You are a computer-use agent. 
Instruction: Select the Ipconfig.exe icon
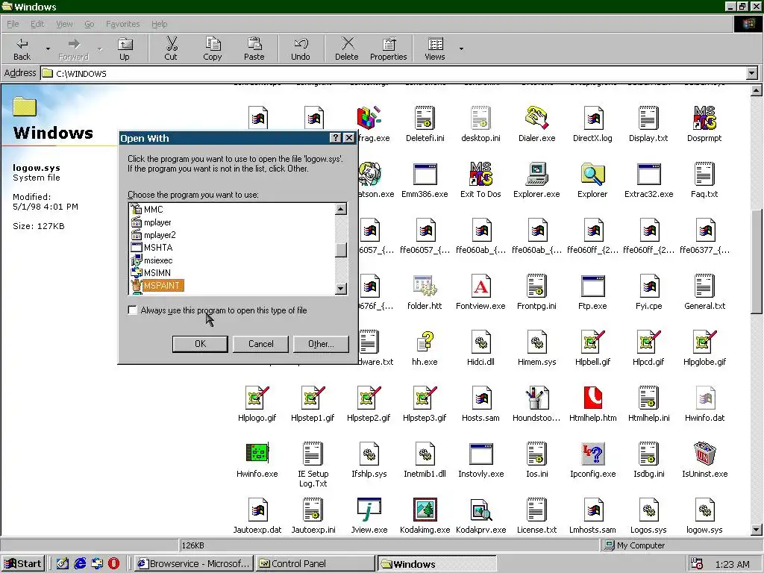(592, 453)
